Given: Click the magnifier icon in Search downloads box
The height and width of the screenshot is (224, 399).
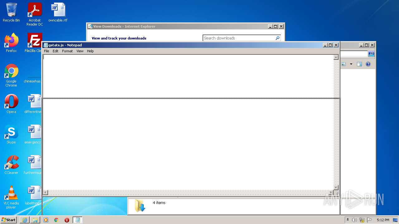Looking at the screenshot, I should [277, 38].
